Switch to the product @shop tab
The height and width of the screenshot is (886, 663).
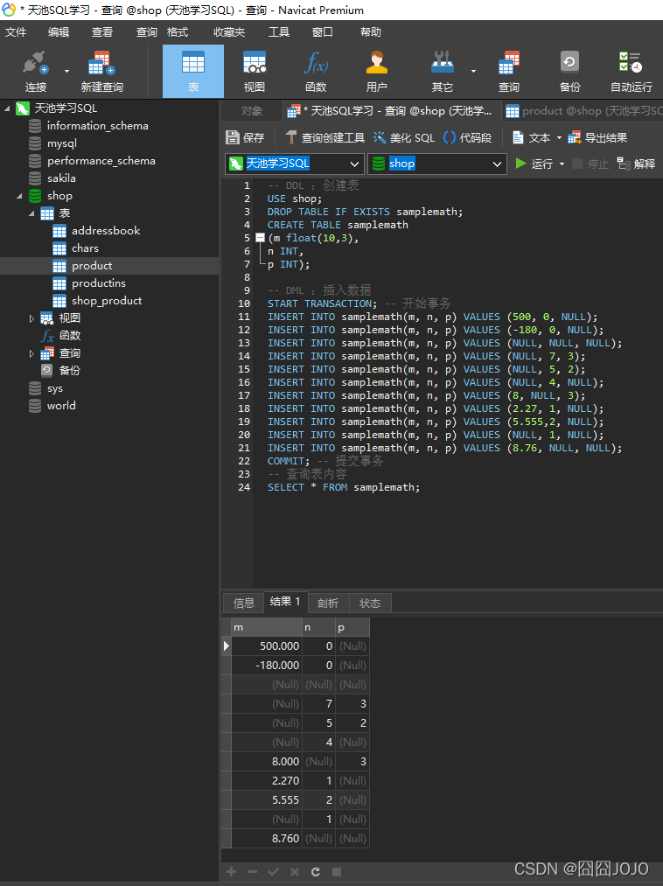pos(583,111)
